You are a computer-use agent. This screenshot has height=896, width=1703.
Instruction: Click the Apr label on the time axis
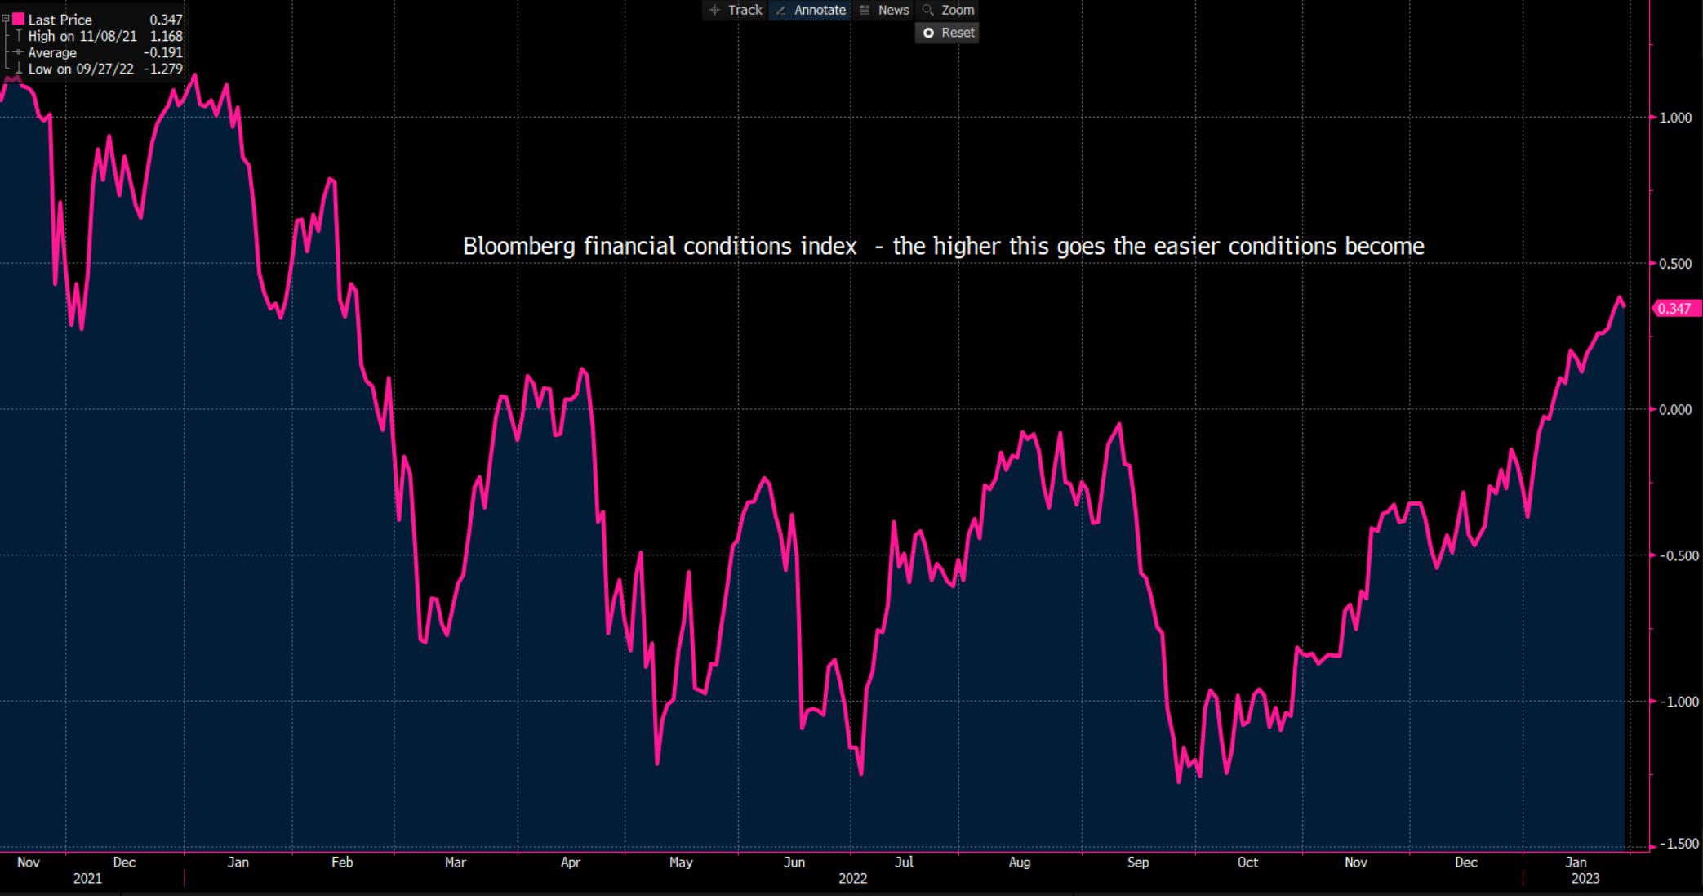[571, 863]
